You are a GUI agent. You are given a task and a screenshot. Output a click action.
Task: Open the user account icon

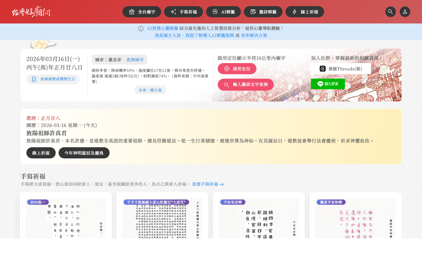coord(405,12)
